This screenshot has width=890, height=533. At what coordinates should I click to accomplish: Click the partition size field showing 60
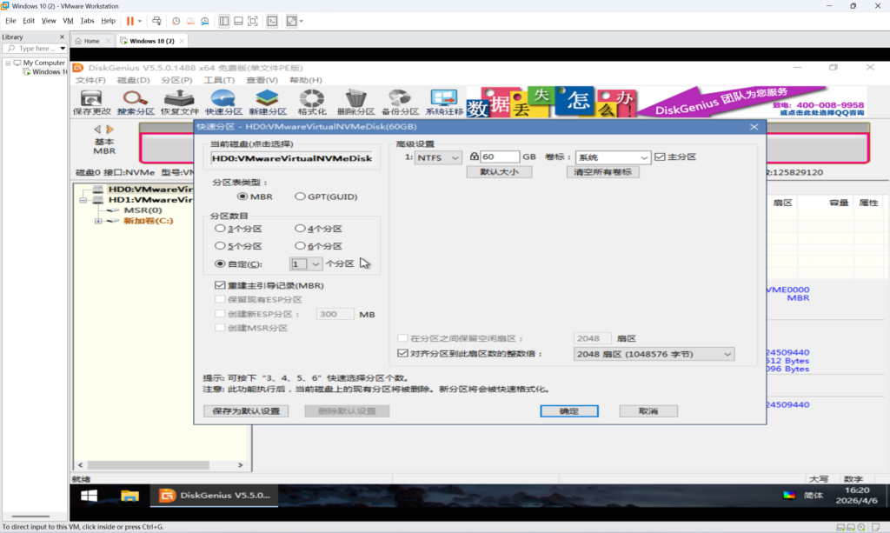[501, 157]
